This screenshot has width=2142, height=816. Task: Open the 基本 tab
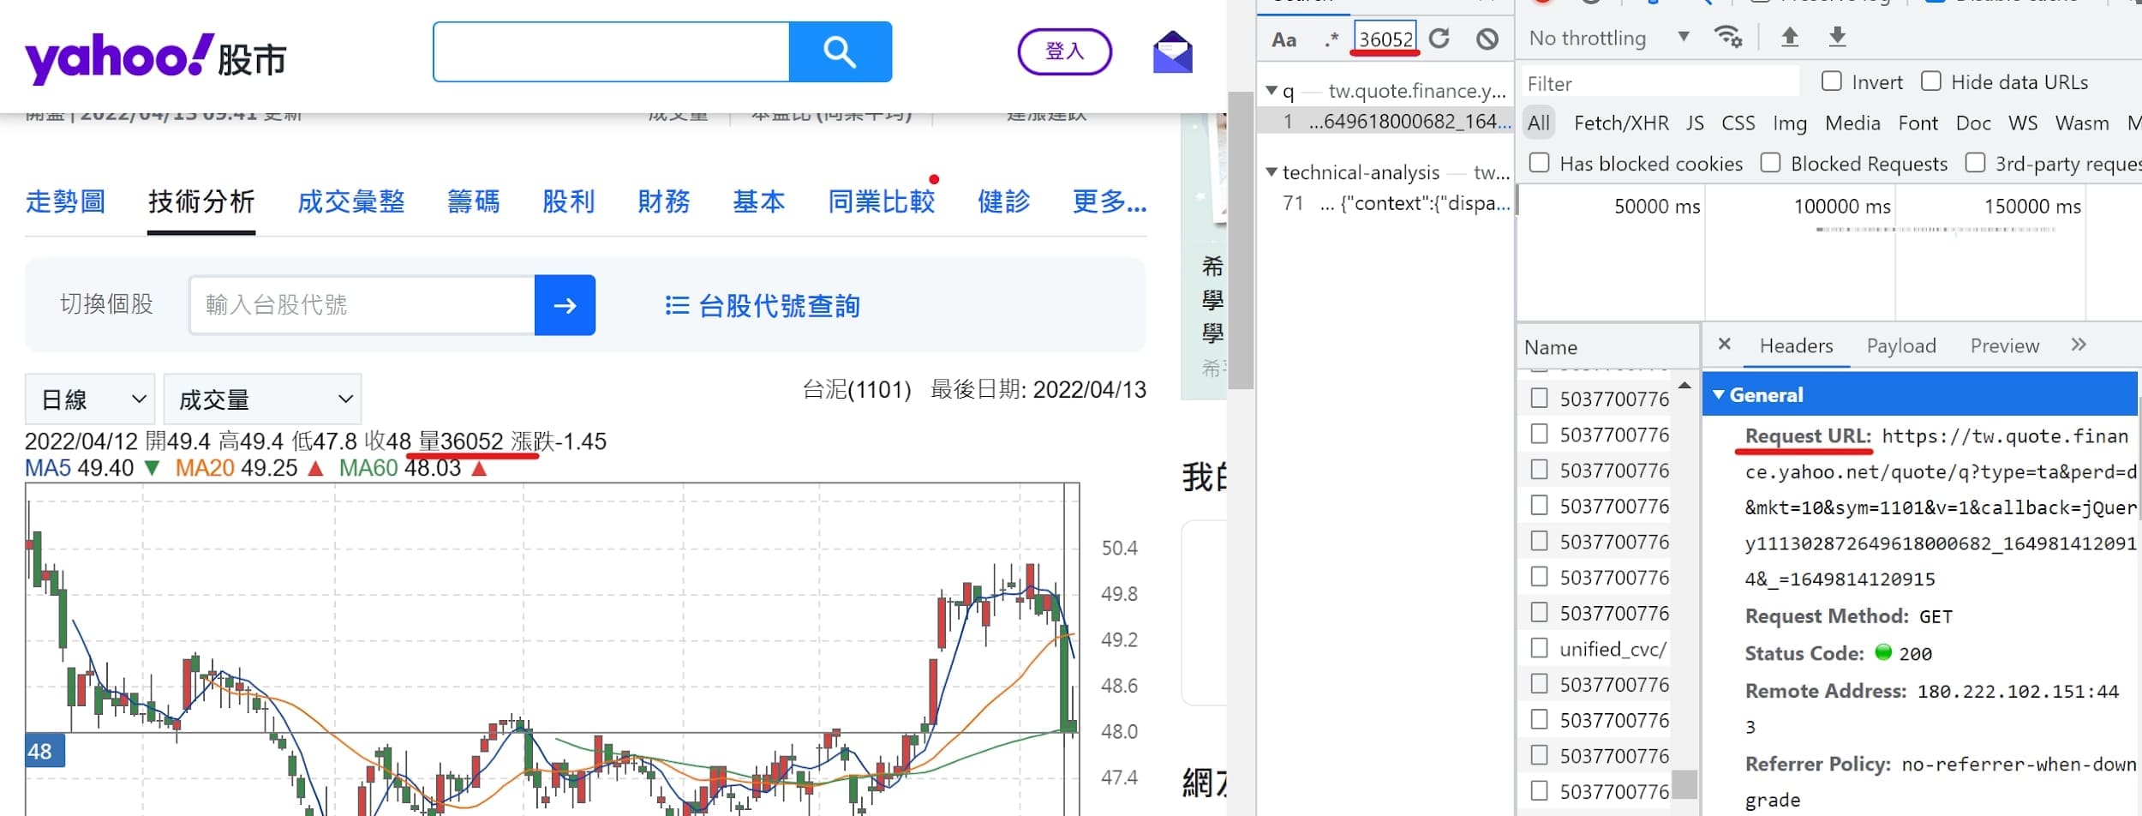(759, 202)
